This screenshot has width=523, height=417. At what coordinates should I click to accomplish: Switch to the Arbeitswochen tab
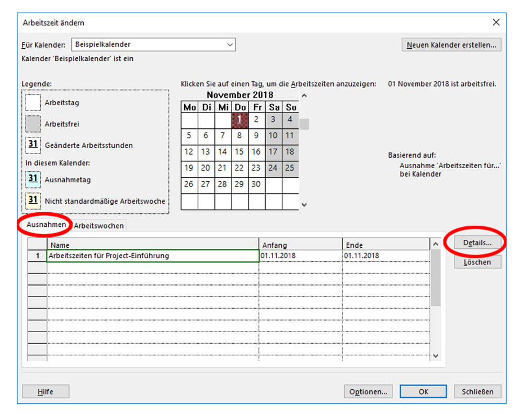(99, 226)
